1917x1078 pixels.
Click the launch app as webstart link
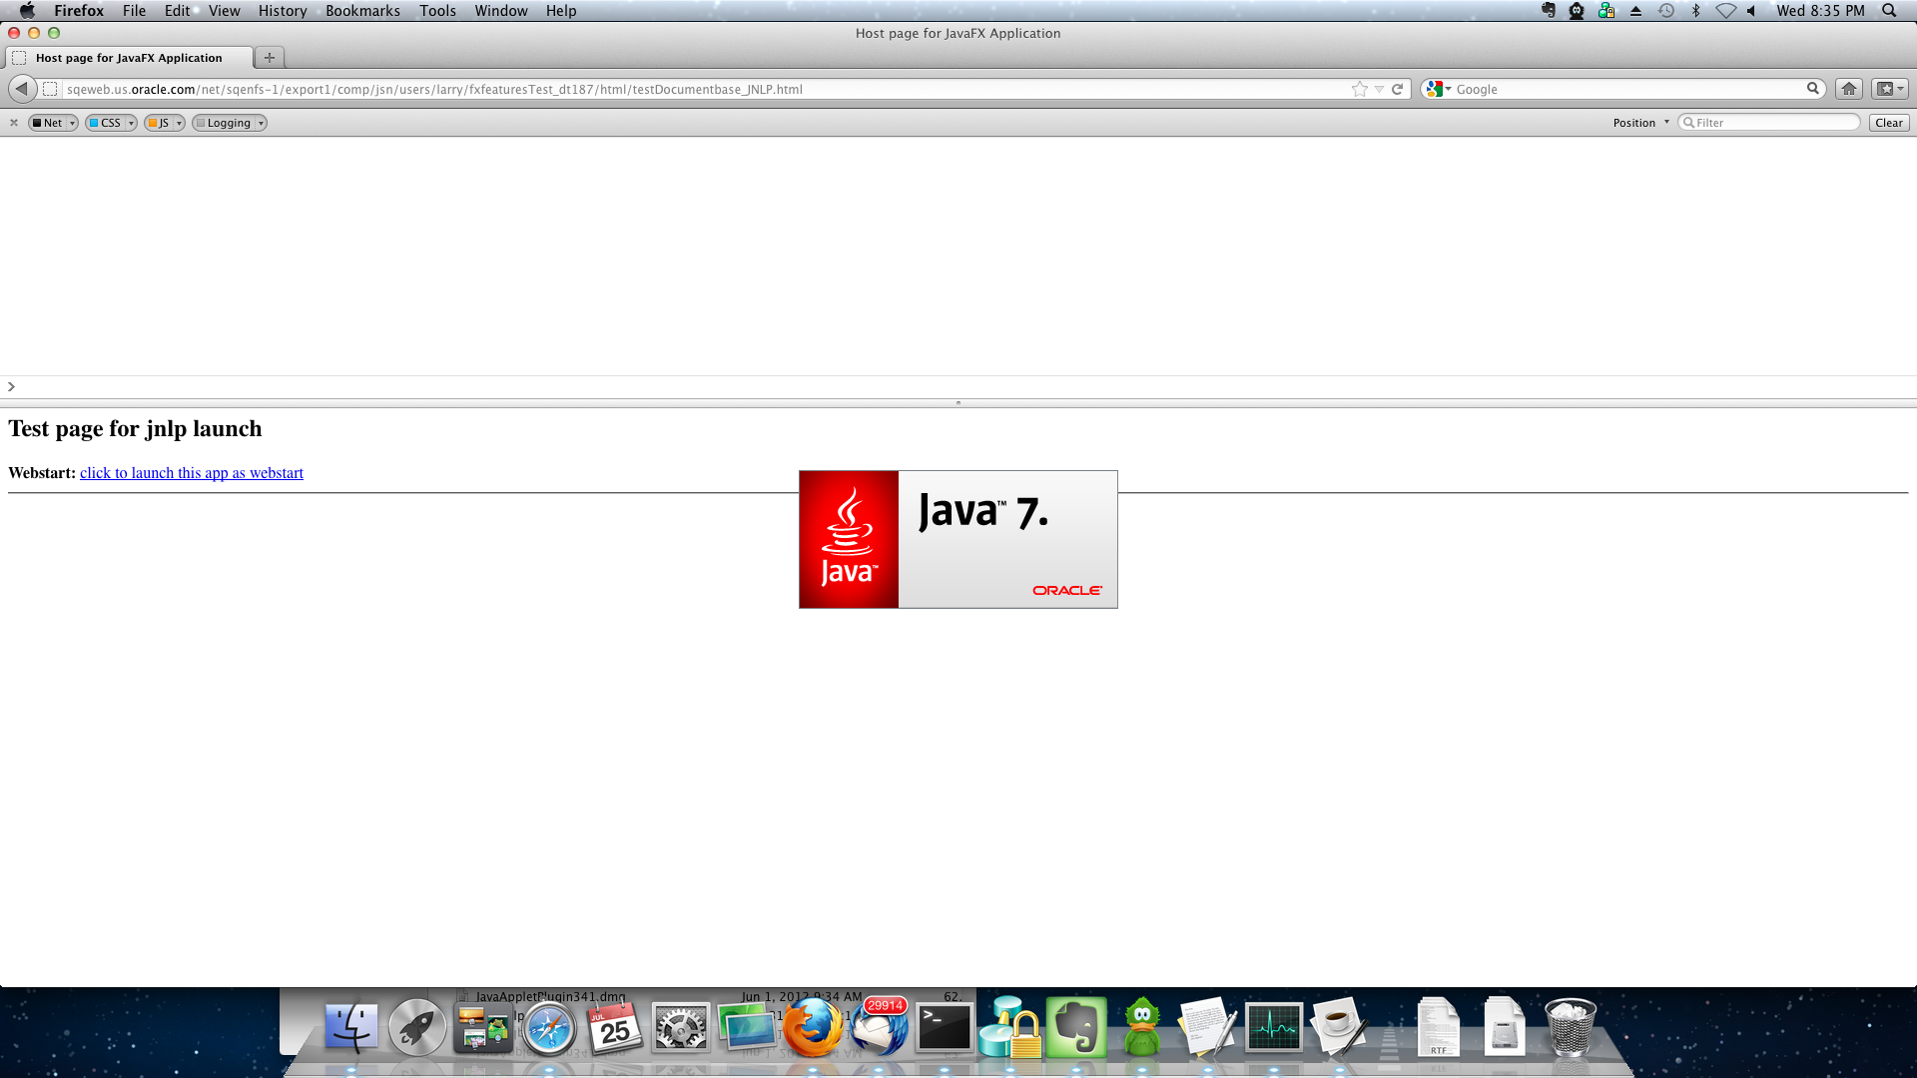(x=192, y=473)
